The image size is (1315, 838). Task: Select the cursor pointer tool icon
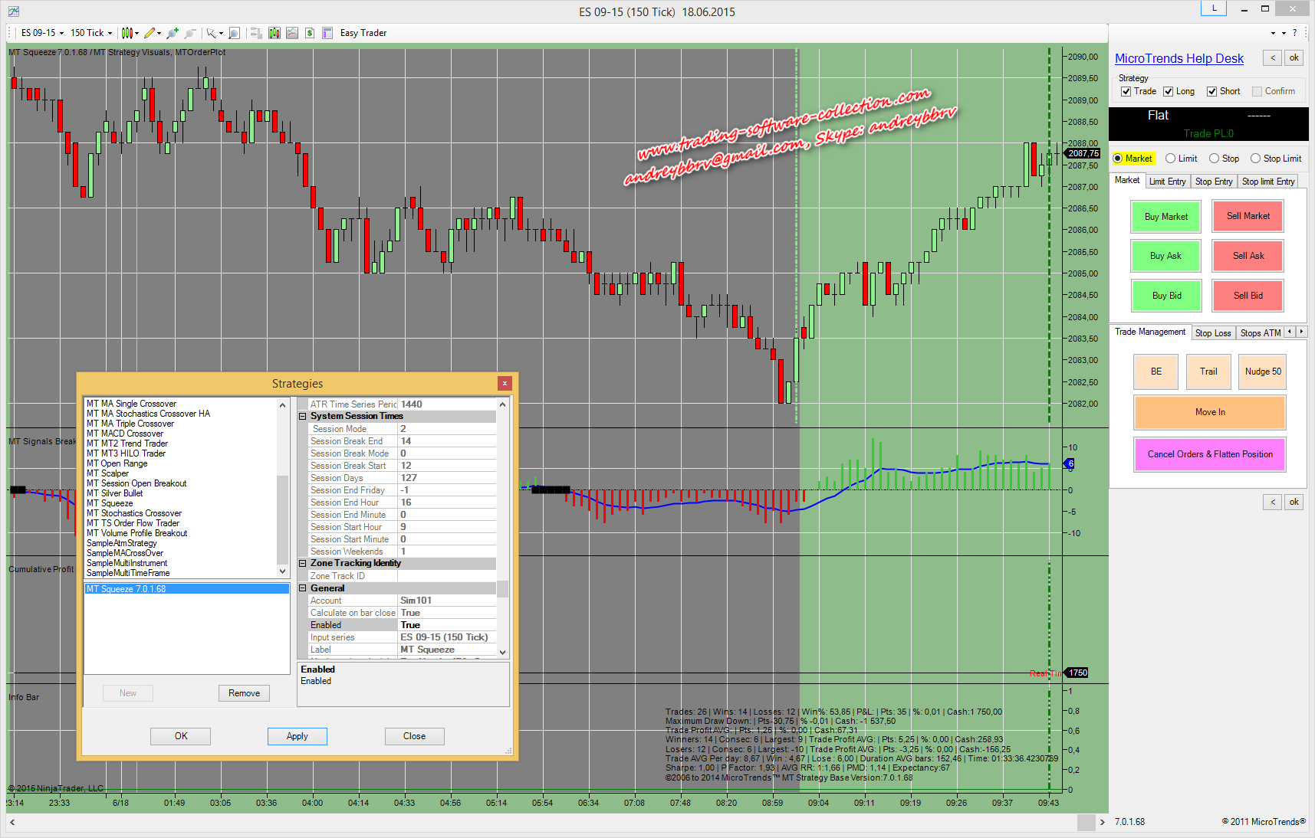(x=211, y=33)
